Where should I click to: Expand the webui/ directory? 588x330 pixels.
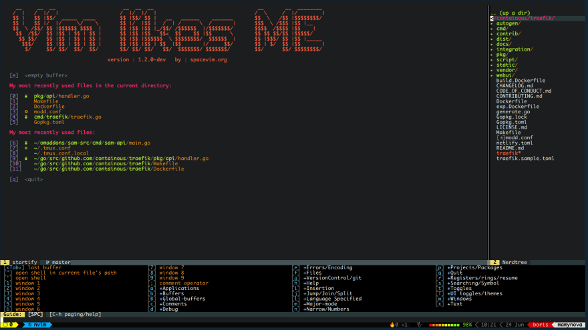coord(492,75)
